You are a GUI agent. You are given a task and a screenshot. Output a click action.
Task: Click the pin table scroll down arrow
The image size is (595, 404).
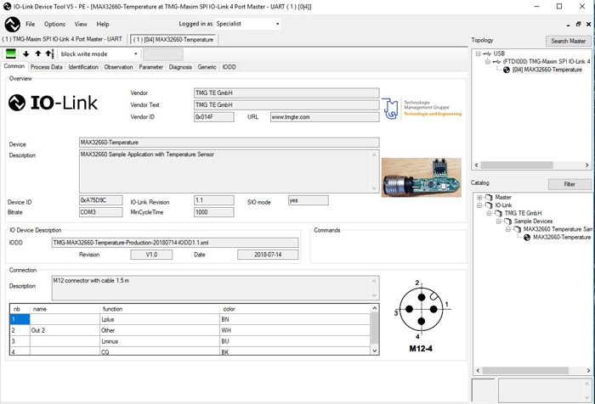(375, 351)
